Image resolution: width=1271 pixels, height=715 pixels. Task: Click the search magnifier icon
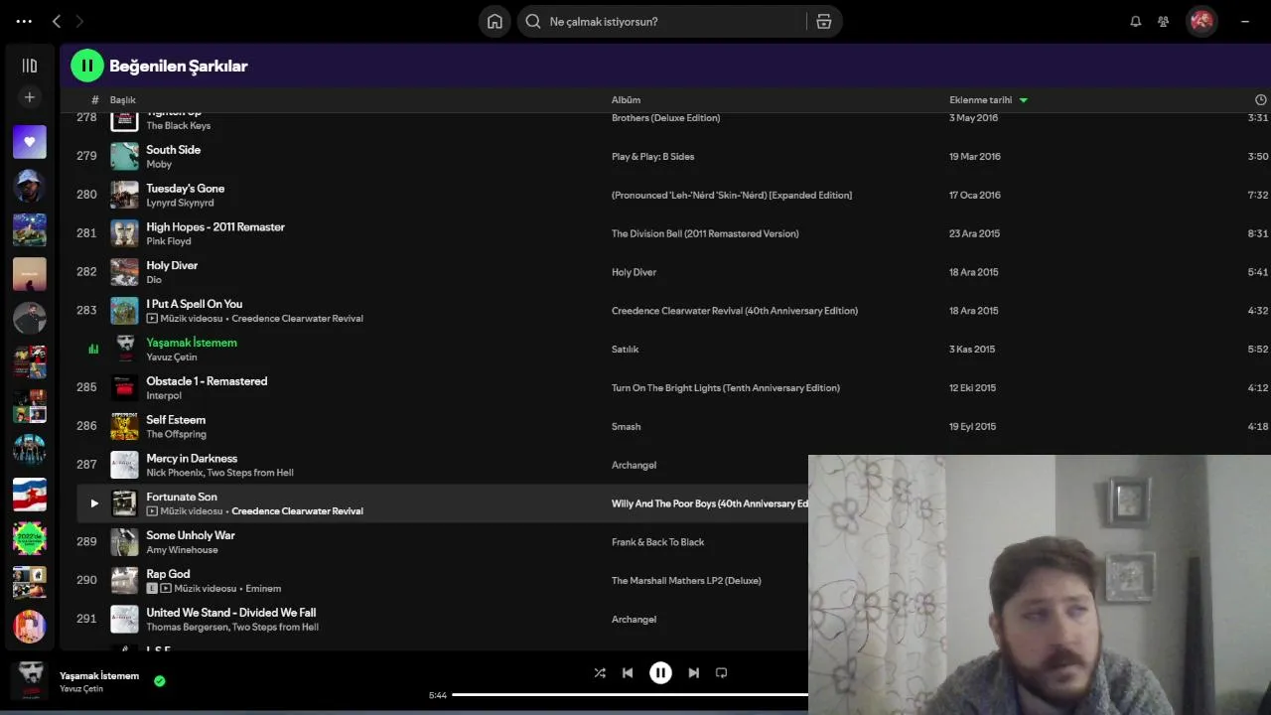click(533, 21)
